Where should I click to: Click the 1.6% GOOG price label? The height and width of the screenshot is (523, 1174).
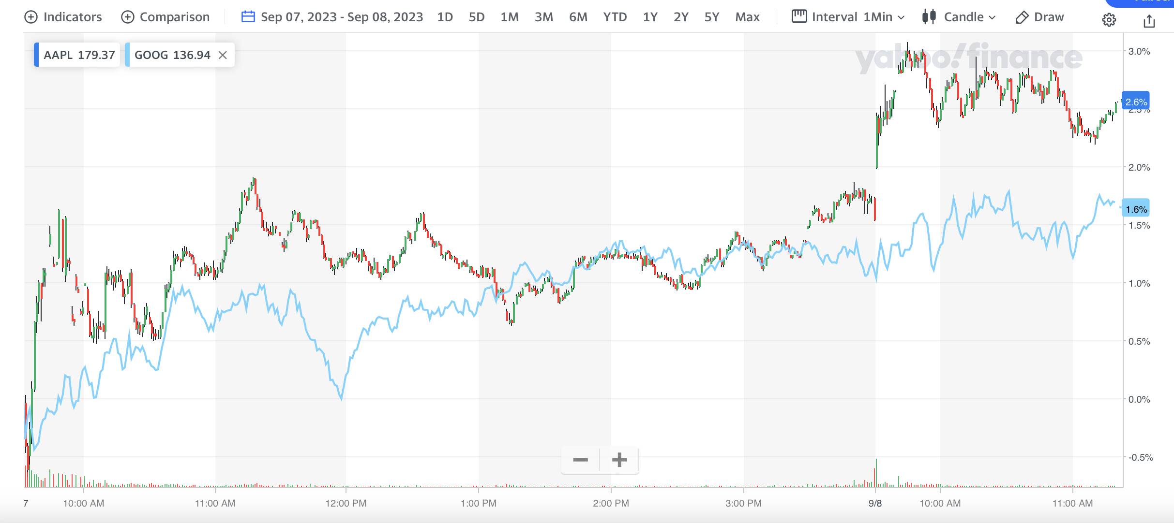[x=1135, y=209]
